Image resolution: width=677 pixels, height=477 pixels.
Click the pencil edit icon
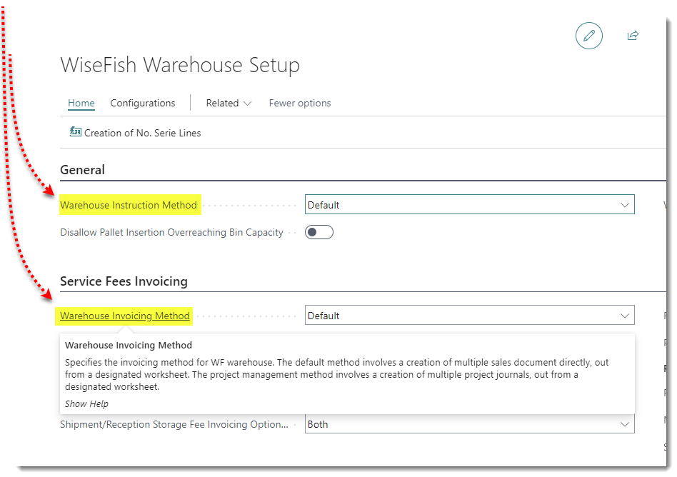click(588, 36)
